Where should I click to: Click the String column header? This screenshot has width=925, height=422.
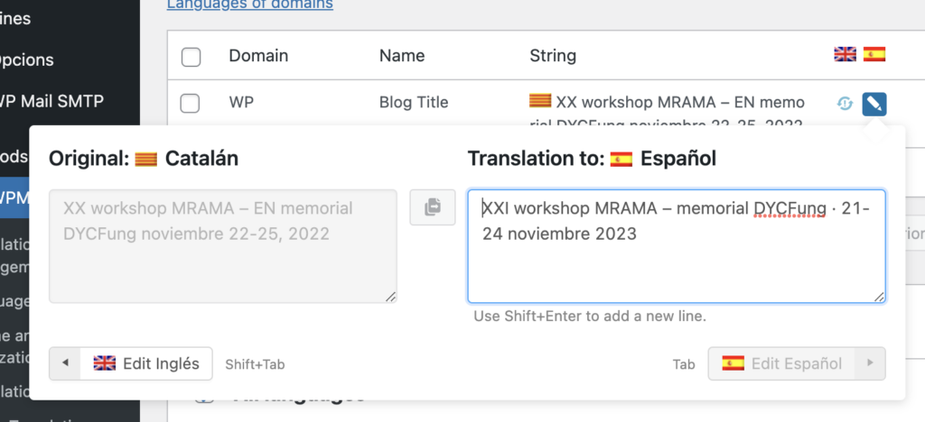pyautogui.click(x=552, y=56)
